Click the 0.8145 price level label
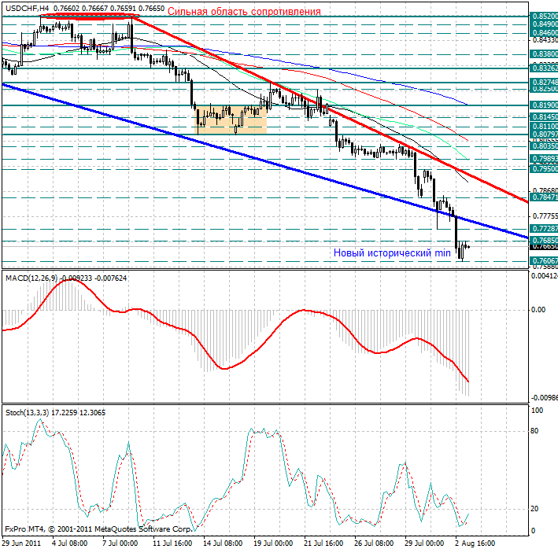The height and width of the screenshot is (549, 558). (544, 117)
